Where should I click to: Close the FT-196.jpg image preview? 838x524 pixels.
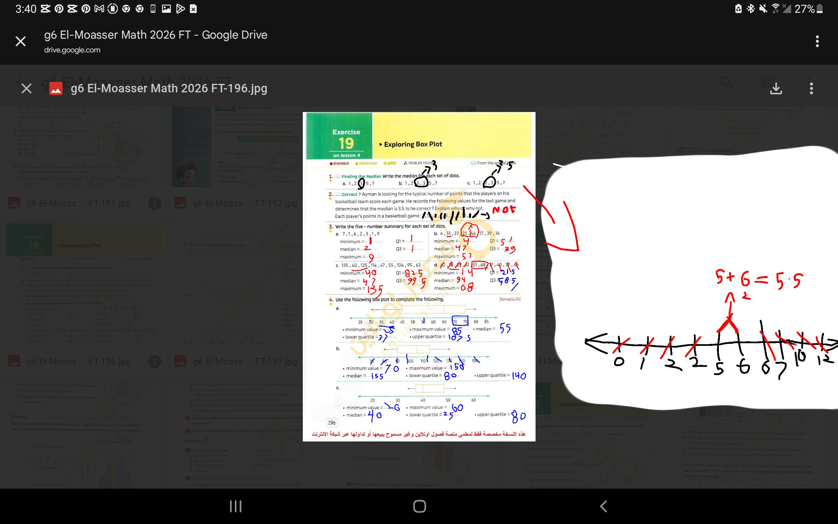27,88
